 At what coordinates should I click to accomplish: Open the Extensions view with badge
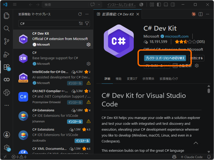coord(6,67)
